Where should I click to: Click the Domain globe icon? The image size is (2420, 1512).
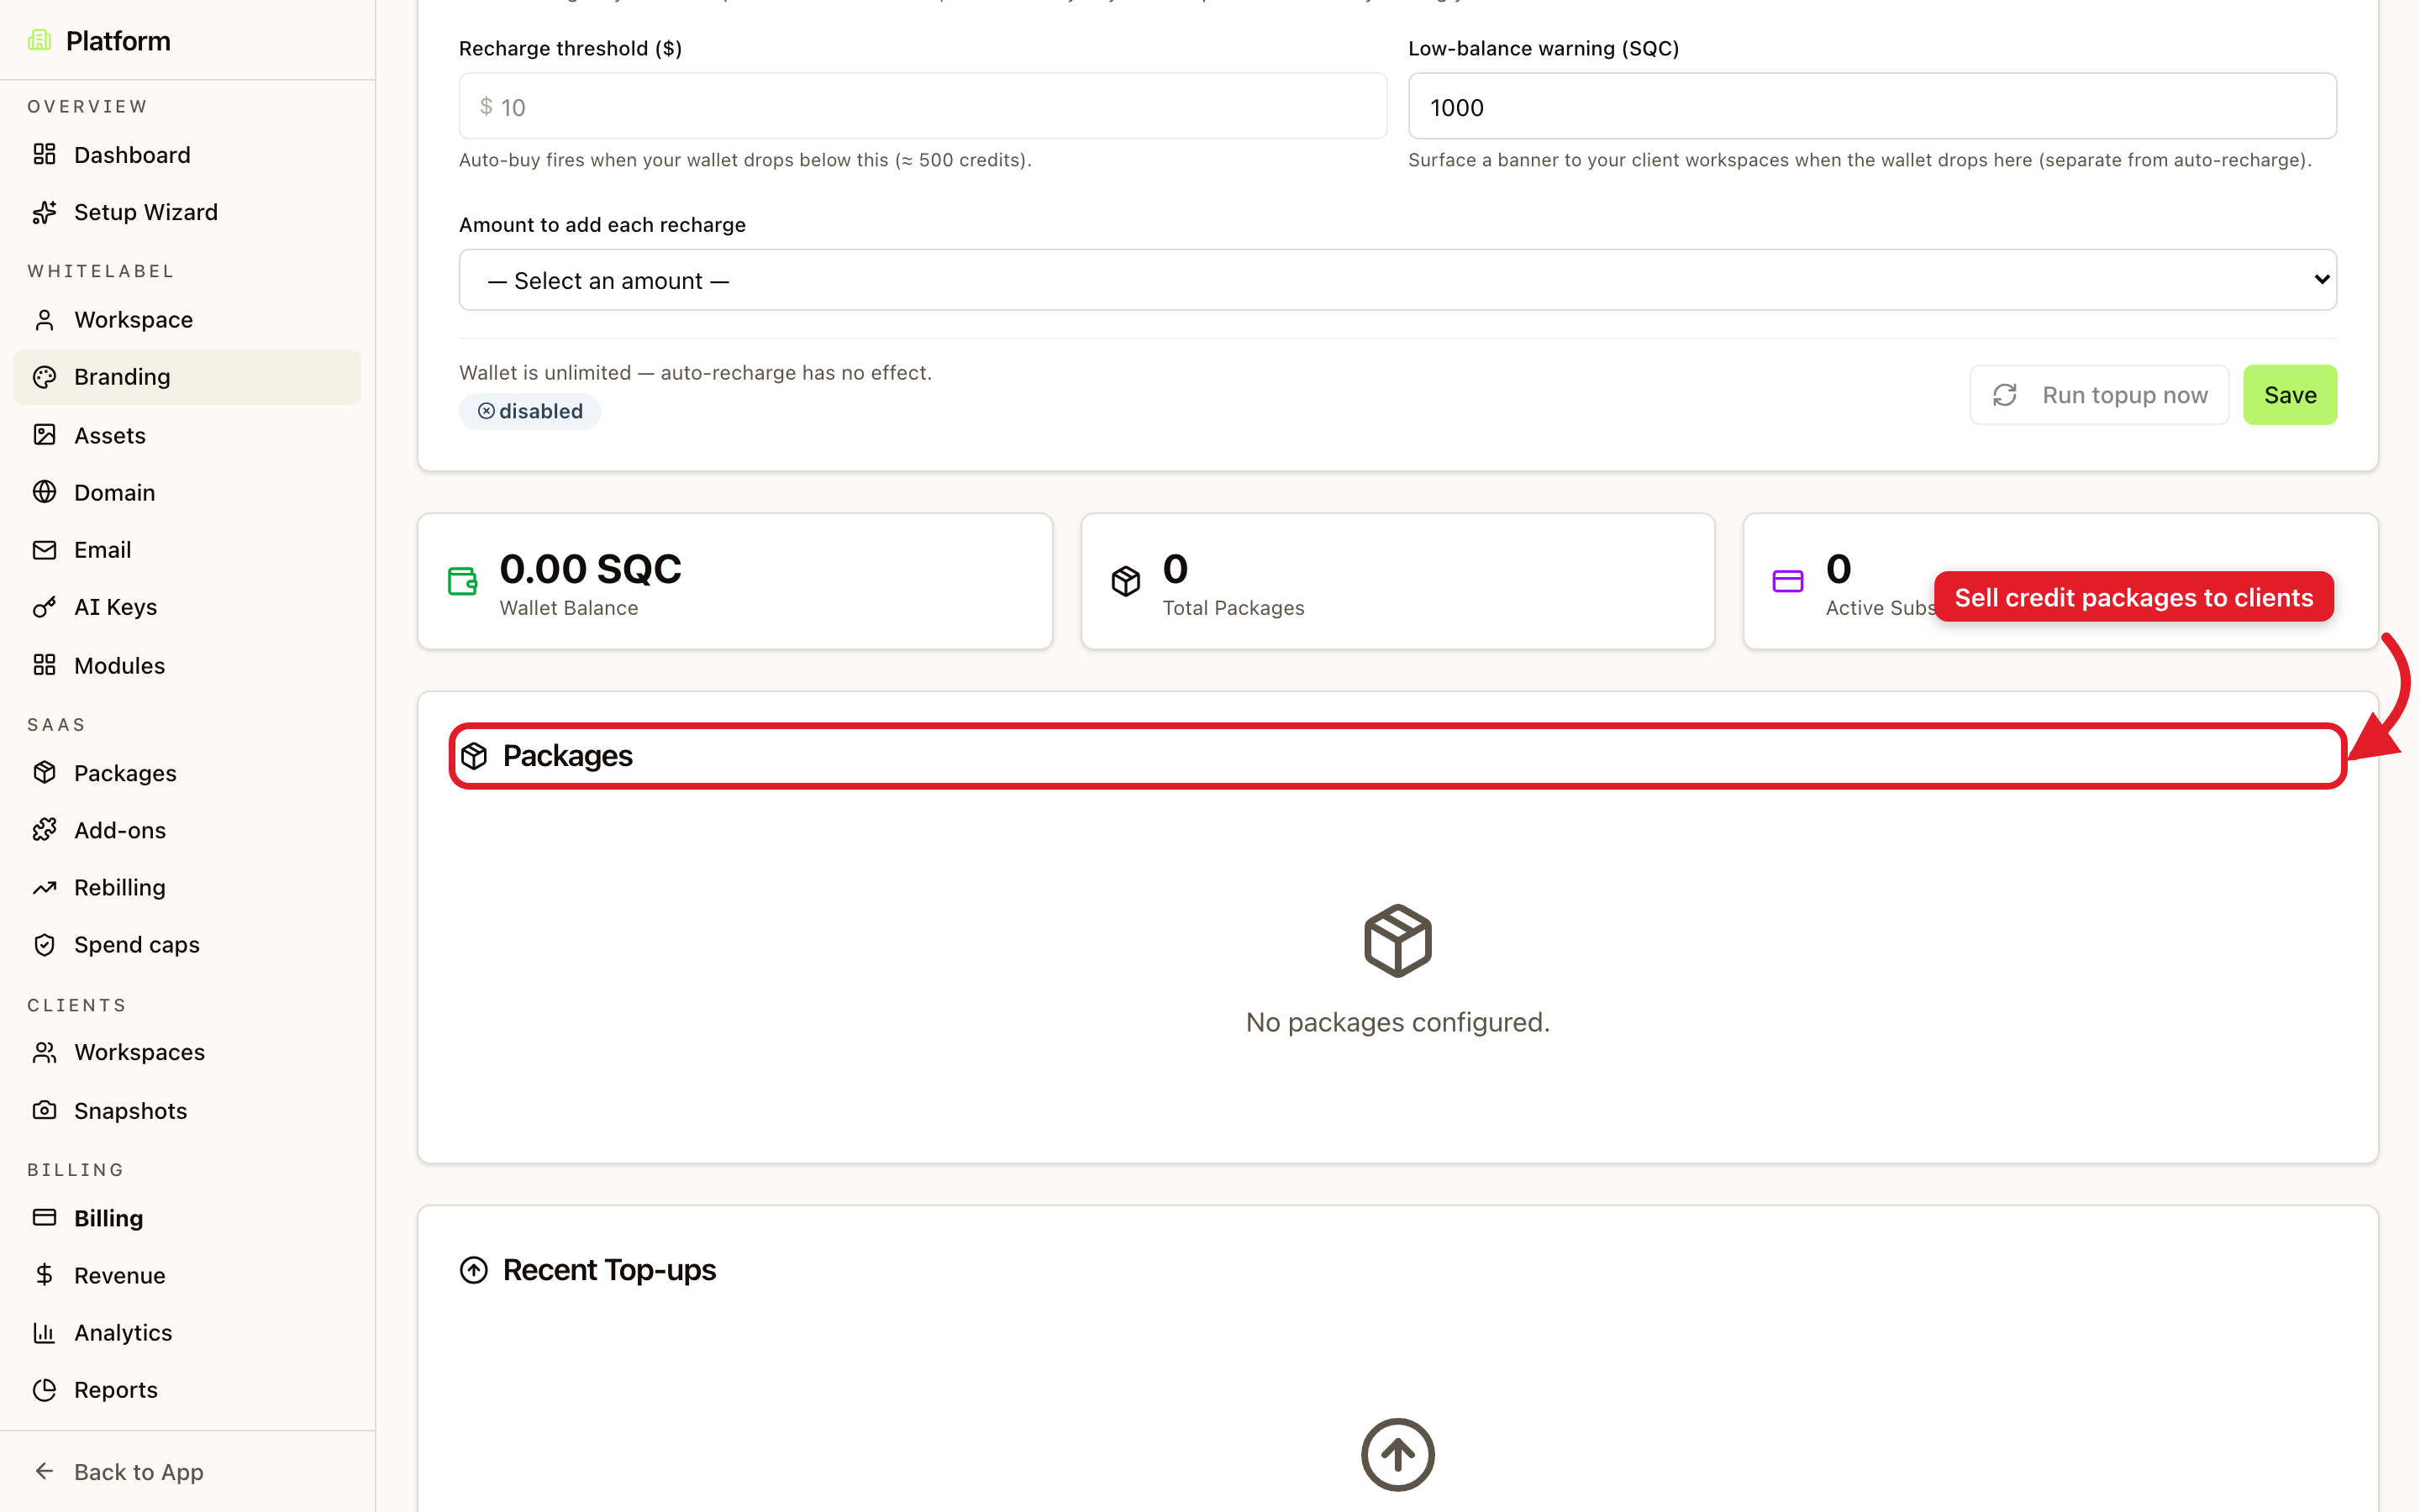(44, 492)
